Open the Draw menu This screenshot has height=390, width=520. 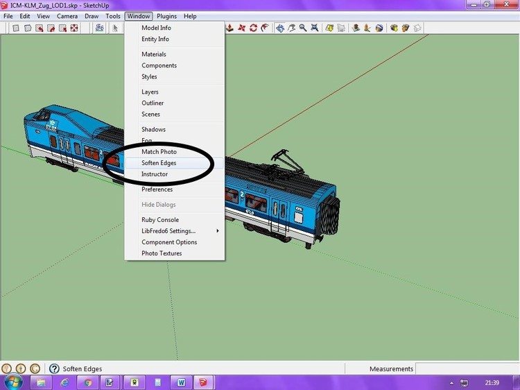pyautogui.click(x=92, y=16)
